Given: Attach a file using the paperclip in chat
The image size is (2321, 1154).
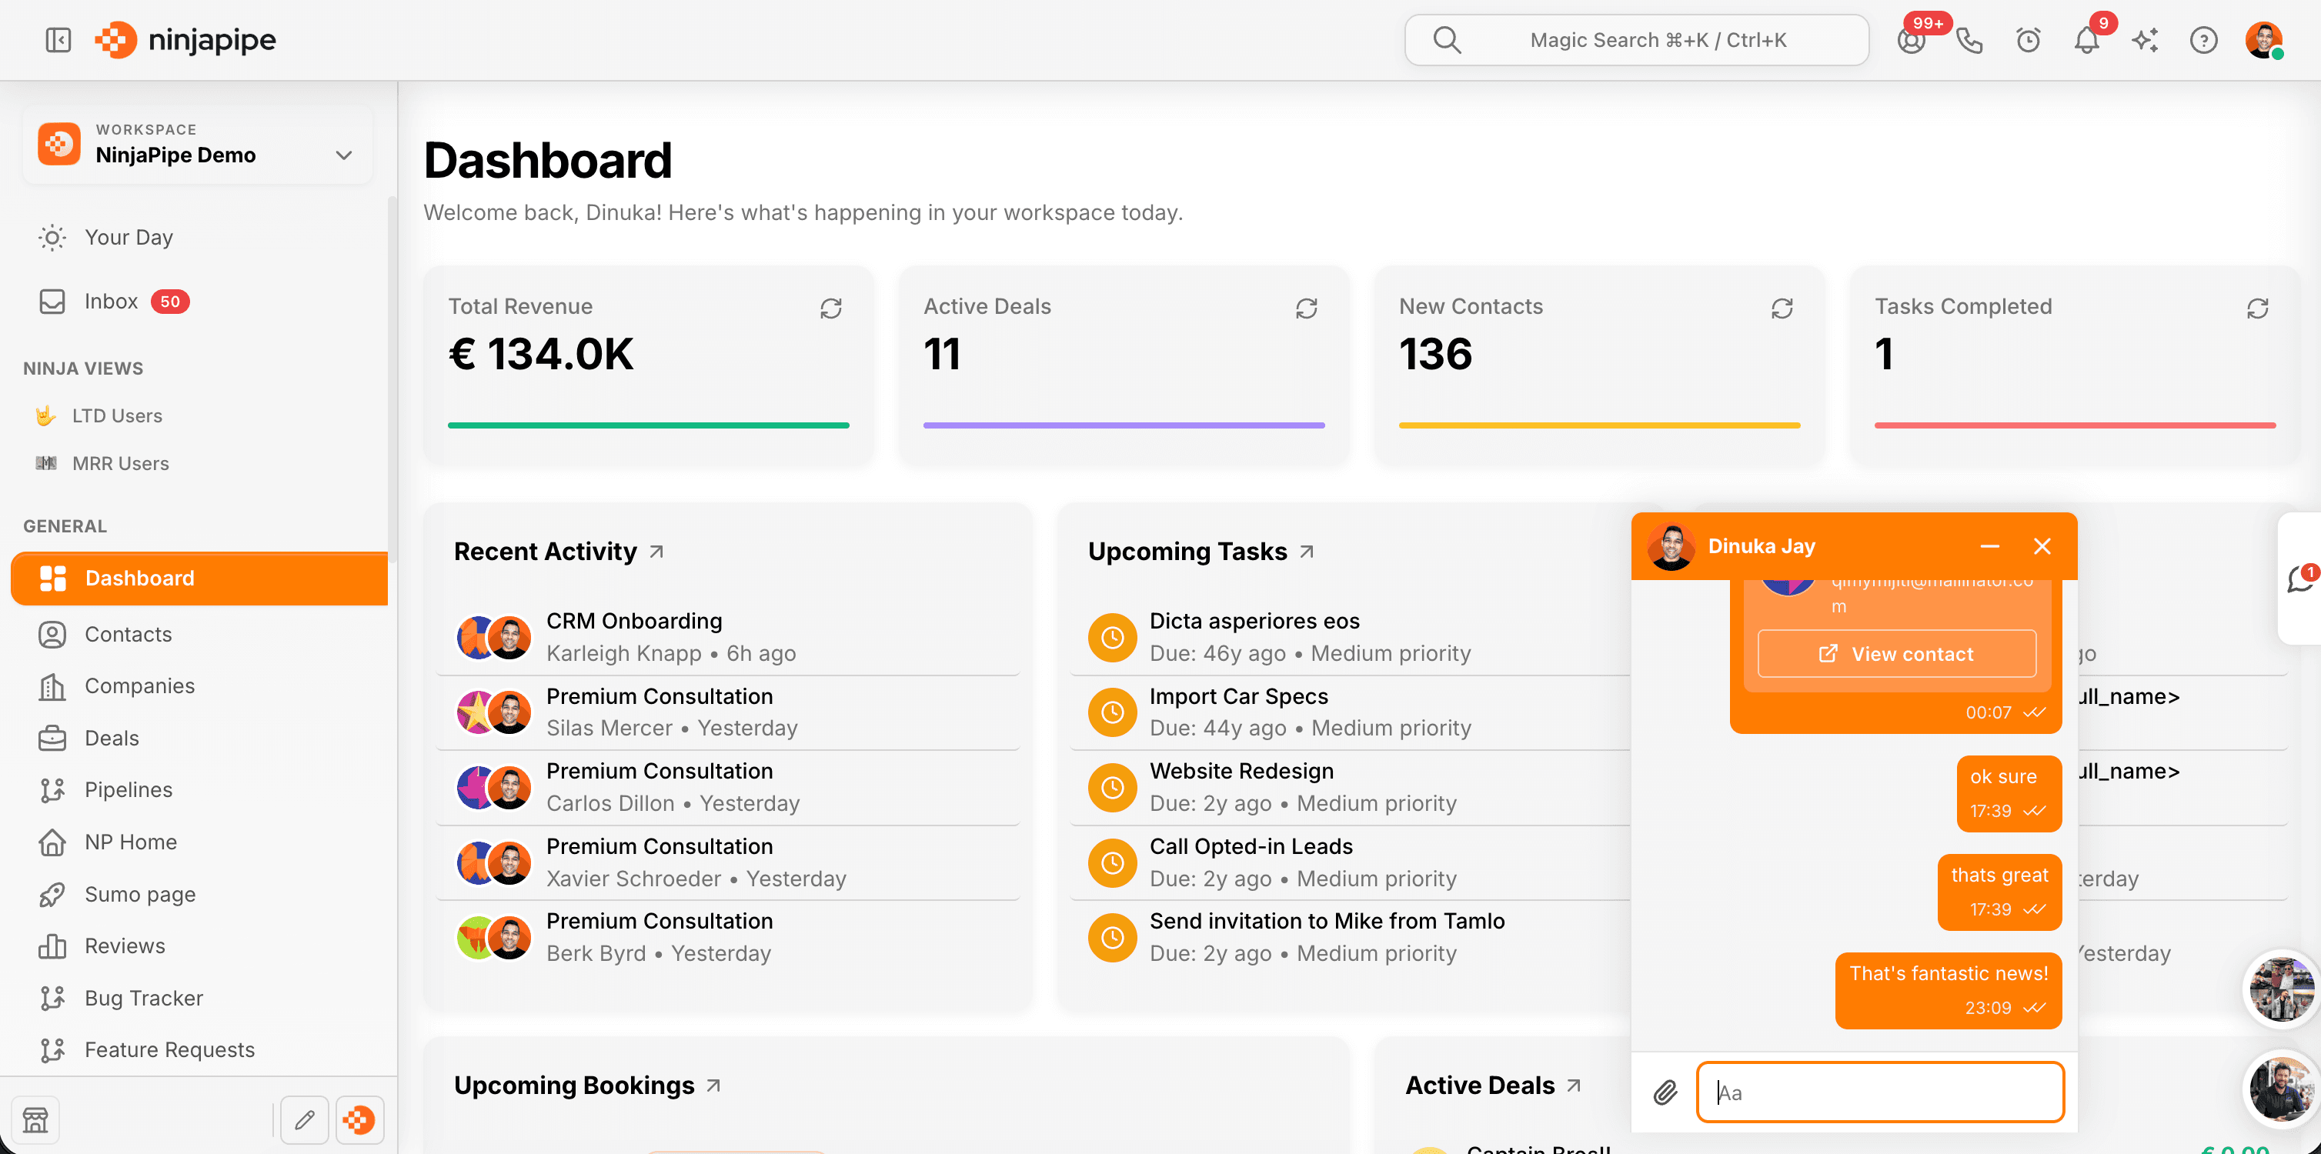Looking at the screenshot, I should (1665, 1092).
